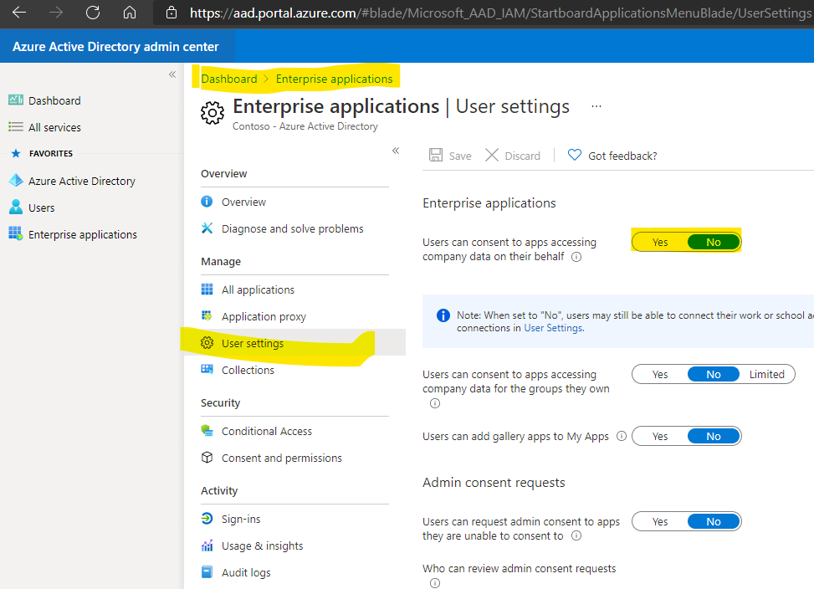
Task: Set request admin consent to Yes
Action: point(660,521)
